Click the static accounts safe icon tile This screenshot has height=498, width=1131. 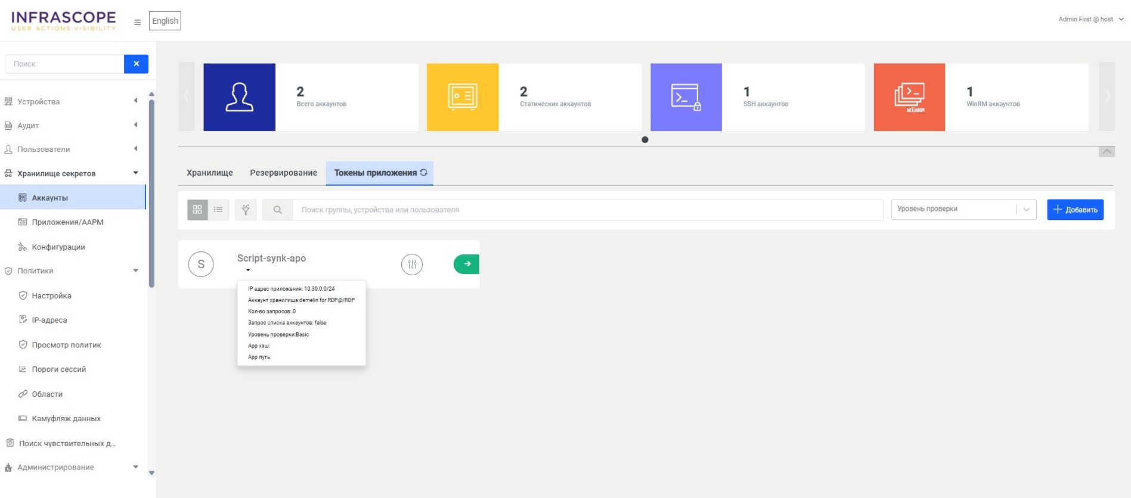(463, 97)
